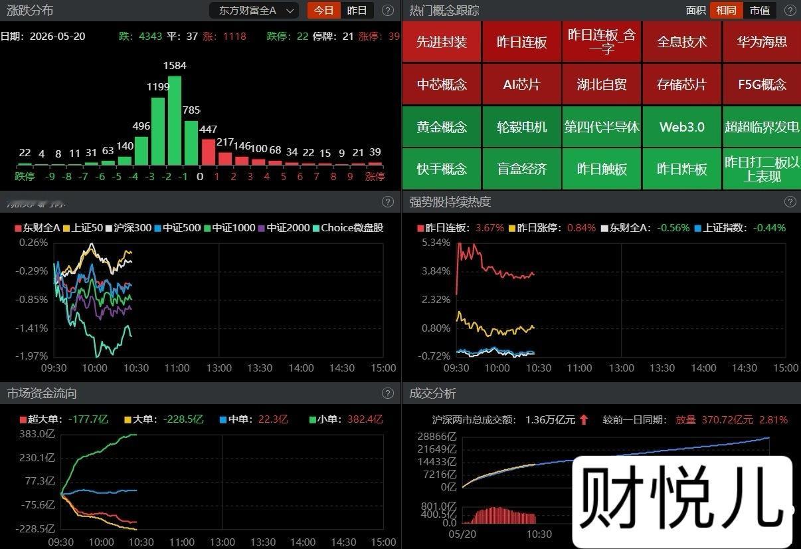The width and height of the screenshot is (801, 549).
Task: Click the 785 bar at -1
Action: click(x=191, y=143)
